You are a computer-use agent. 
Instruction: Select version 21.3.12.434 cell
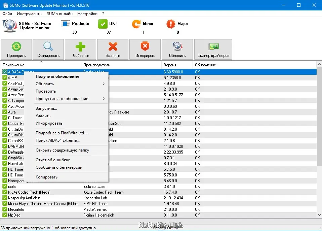click(173, 198)
